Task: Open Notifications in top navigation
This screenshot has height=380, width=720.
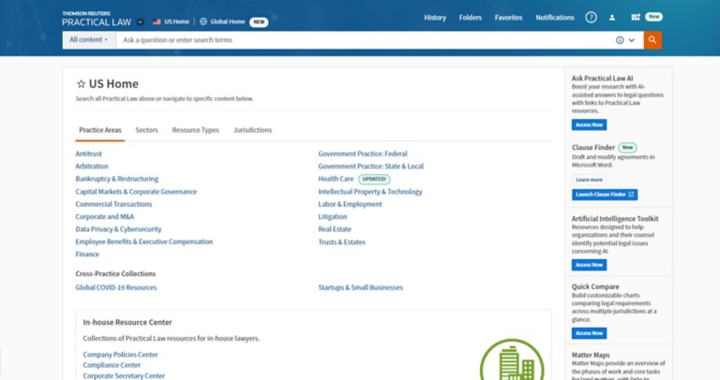Action: coord(555,18)
